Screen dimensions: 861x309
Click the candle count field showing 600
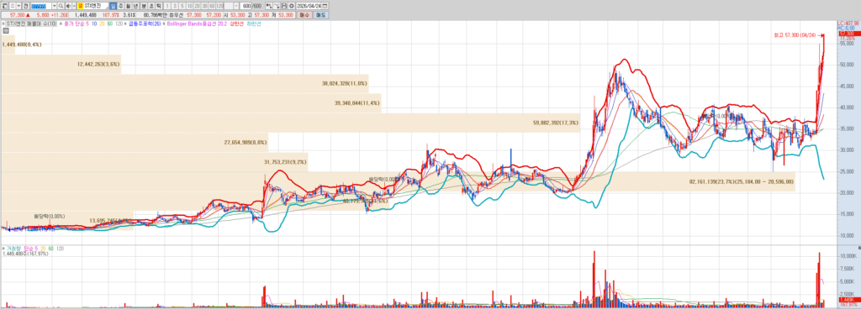point(246,6)
